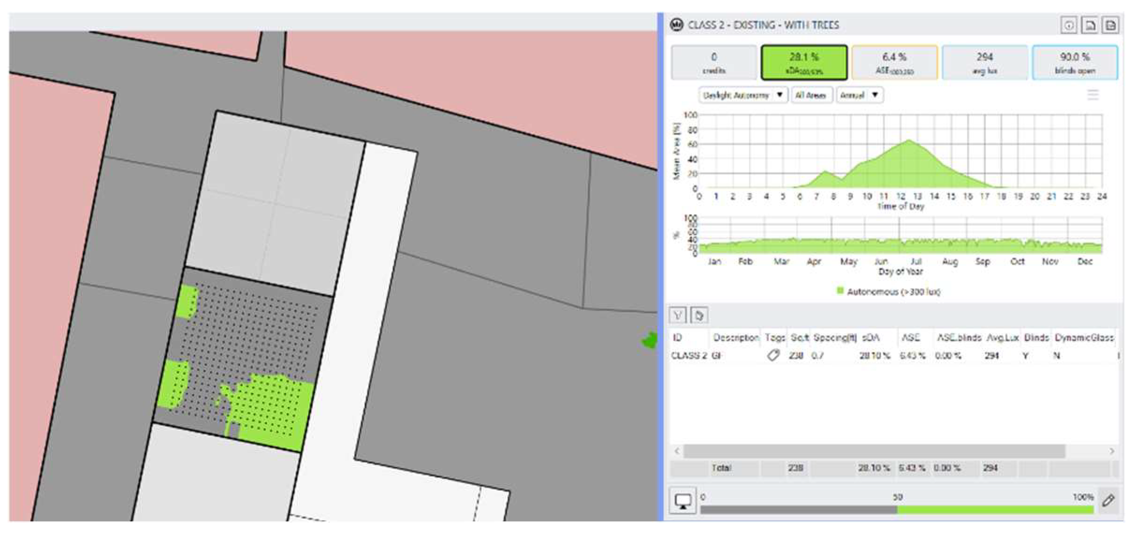
Task: Open the Annual period dropdown
Action: point(859,95)
